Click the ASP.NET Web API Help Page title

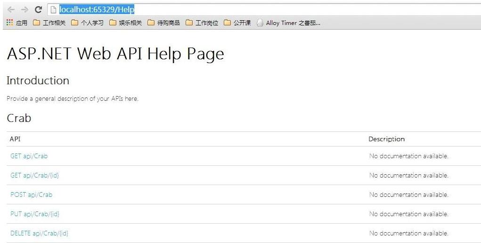(x=115, y=54)
